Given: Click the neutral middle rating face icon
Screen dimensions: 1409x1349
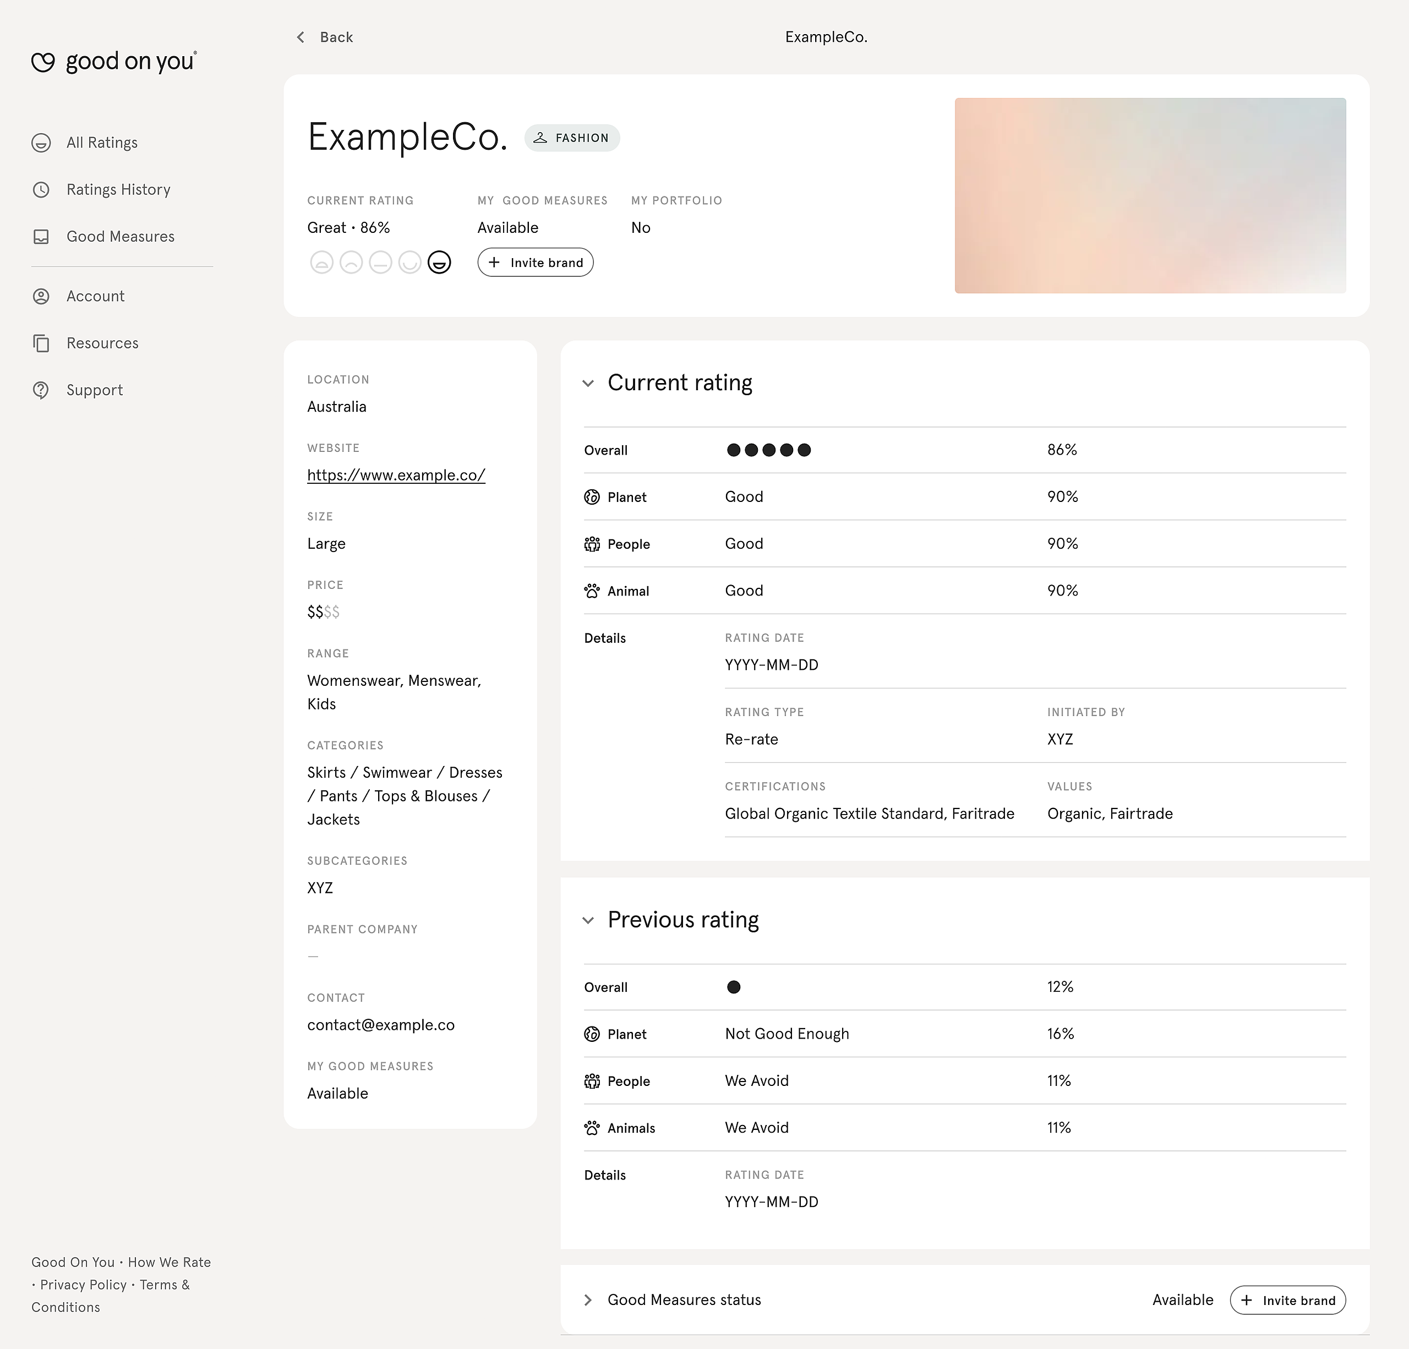Looking at the screenshot, I should (380, 263).
